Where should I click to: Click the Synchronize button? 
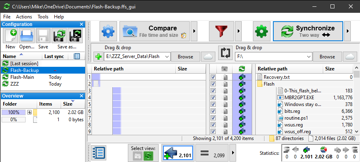(308, 31)
